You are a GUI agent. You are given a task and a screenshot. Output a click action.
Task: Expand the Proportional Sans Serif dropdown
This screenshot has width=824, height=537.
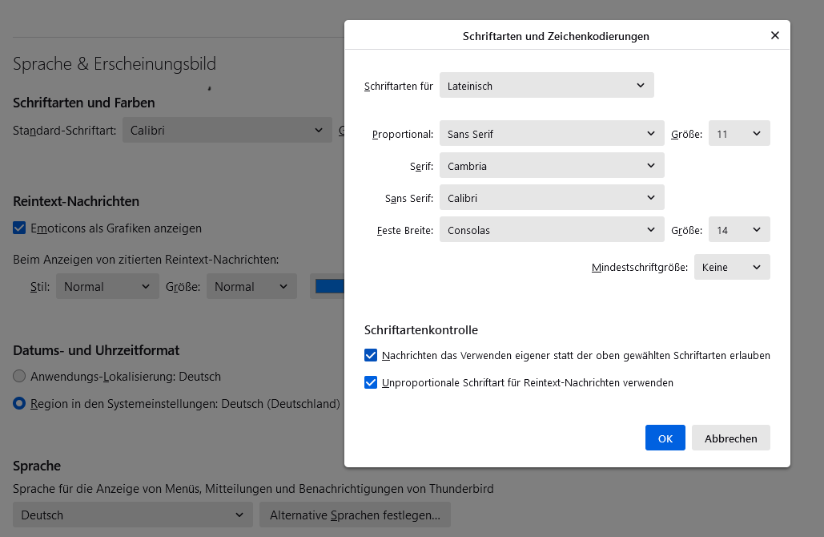click(x=551, y=134)
